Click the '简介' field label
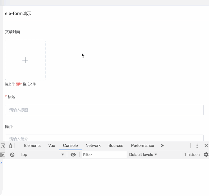 click(x=9, y=127)
